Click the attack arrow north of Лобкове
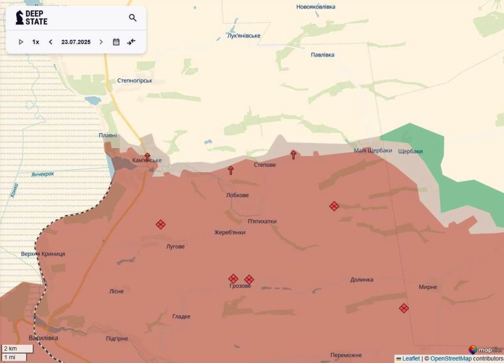504x363 pixels. point(231,170)
